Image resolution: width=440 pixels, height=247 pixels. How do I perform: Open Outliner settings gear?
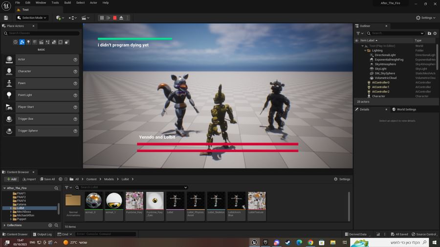click(x=435, y=33)
